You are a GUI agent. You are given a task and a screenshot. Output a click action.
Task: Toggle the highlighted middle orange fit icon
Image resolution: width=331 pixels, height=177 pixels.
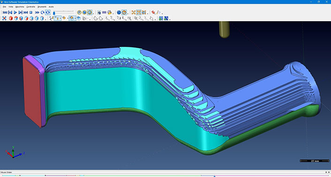click(x=139, y=13)
